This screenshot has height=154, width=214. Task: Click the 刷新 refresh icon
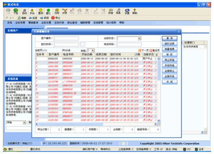[19, 18]
